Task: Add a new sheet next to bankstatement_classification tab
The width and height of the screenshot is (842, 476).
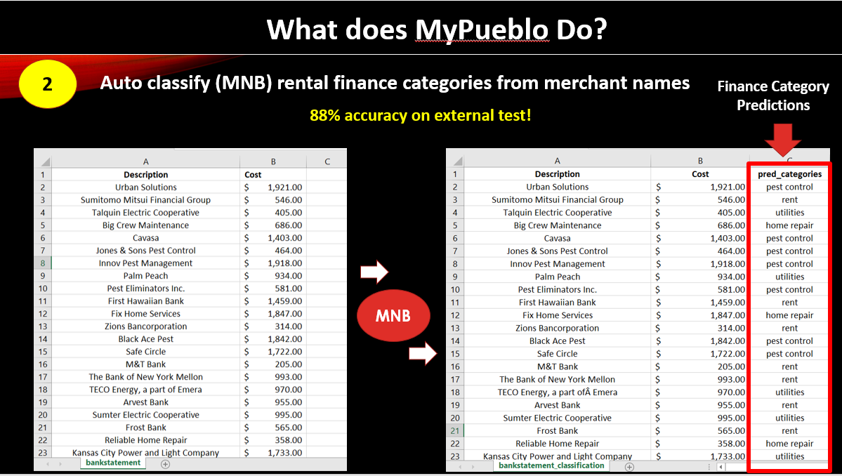Action: [629, 467]
